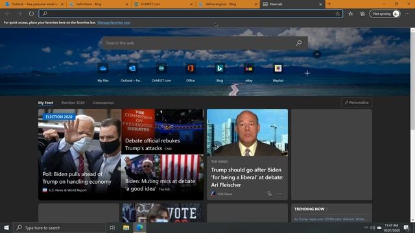The image size is (415, 233).
Task: Open the Ari Fleischer video thumbnail
Action: coord(247,132)
